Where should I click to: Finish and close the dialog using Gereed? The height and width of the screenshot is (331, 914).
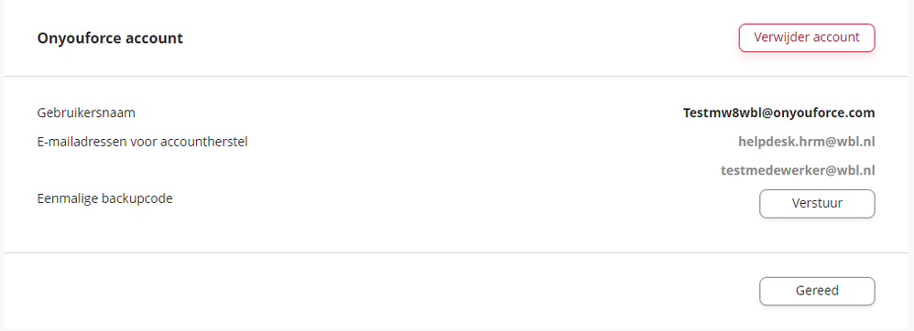pyautogui.click(x=817, y=291)
